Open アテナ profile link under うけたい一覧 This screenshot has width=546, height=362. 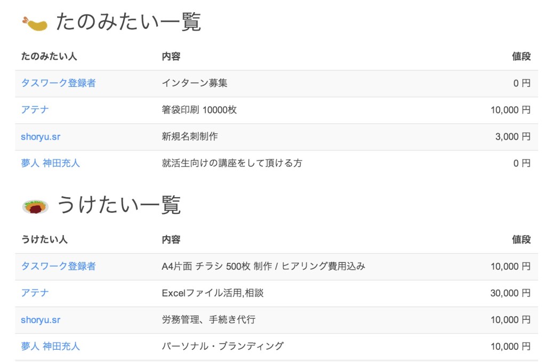[x=33, y=293]
